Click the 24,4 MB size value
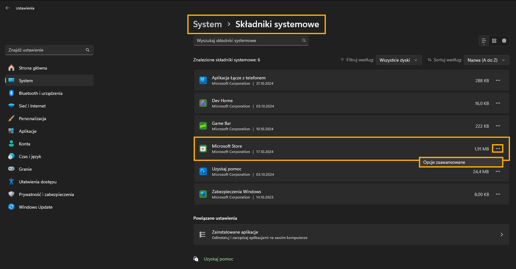 (481, 172)
